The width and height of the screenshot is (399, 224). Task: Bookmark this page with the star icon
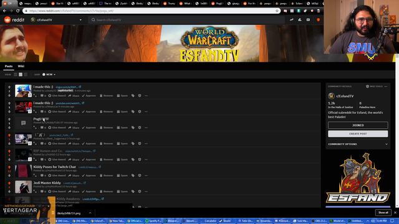pyautogui.click(x=277, y=11)
